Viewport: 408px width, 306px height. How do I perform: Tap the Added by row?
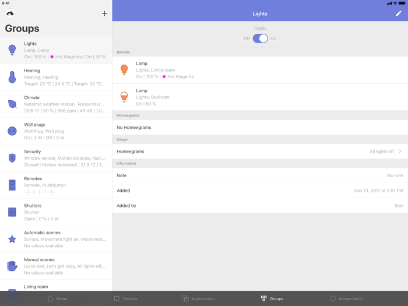tap(260, 206)
